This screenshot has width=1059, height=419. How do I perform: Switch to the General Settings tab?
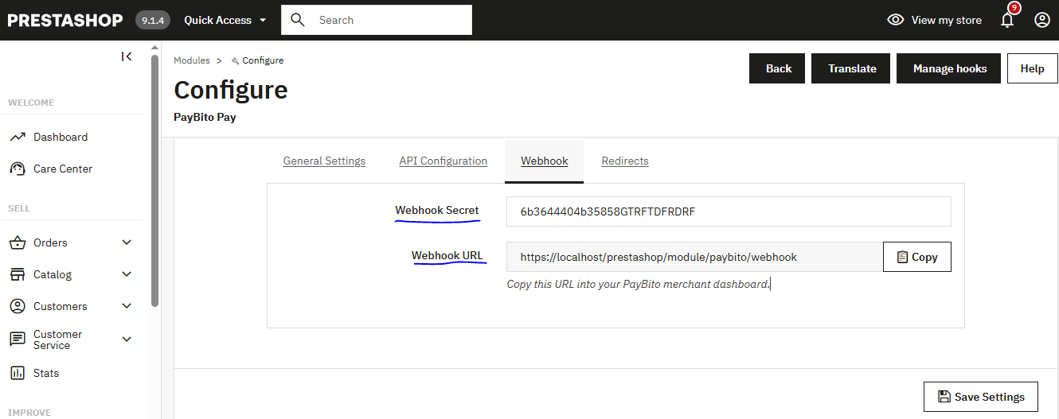pyautogui.click(x=324, y=161)
